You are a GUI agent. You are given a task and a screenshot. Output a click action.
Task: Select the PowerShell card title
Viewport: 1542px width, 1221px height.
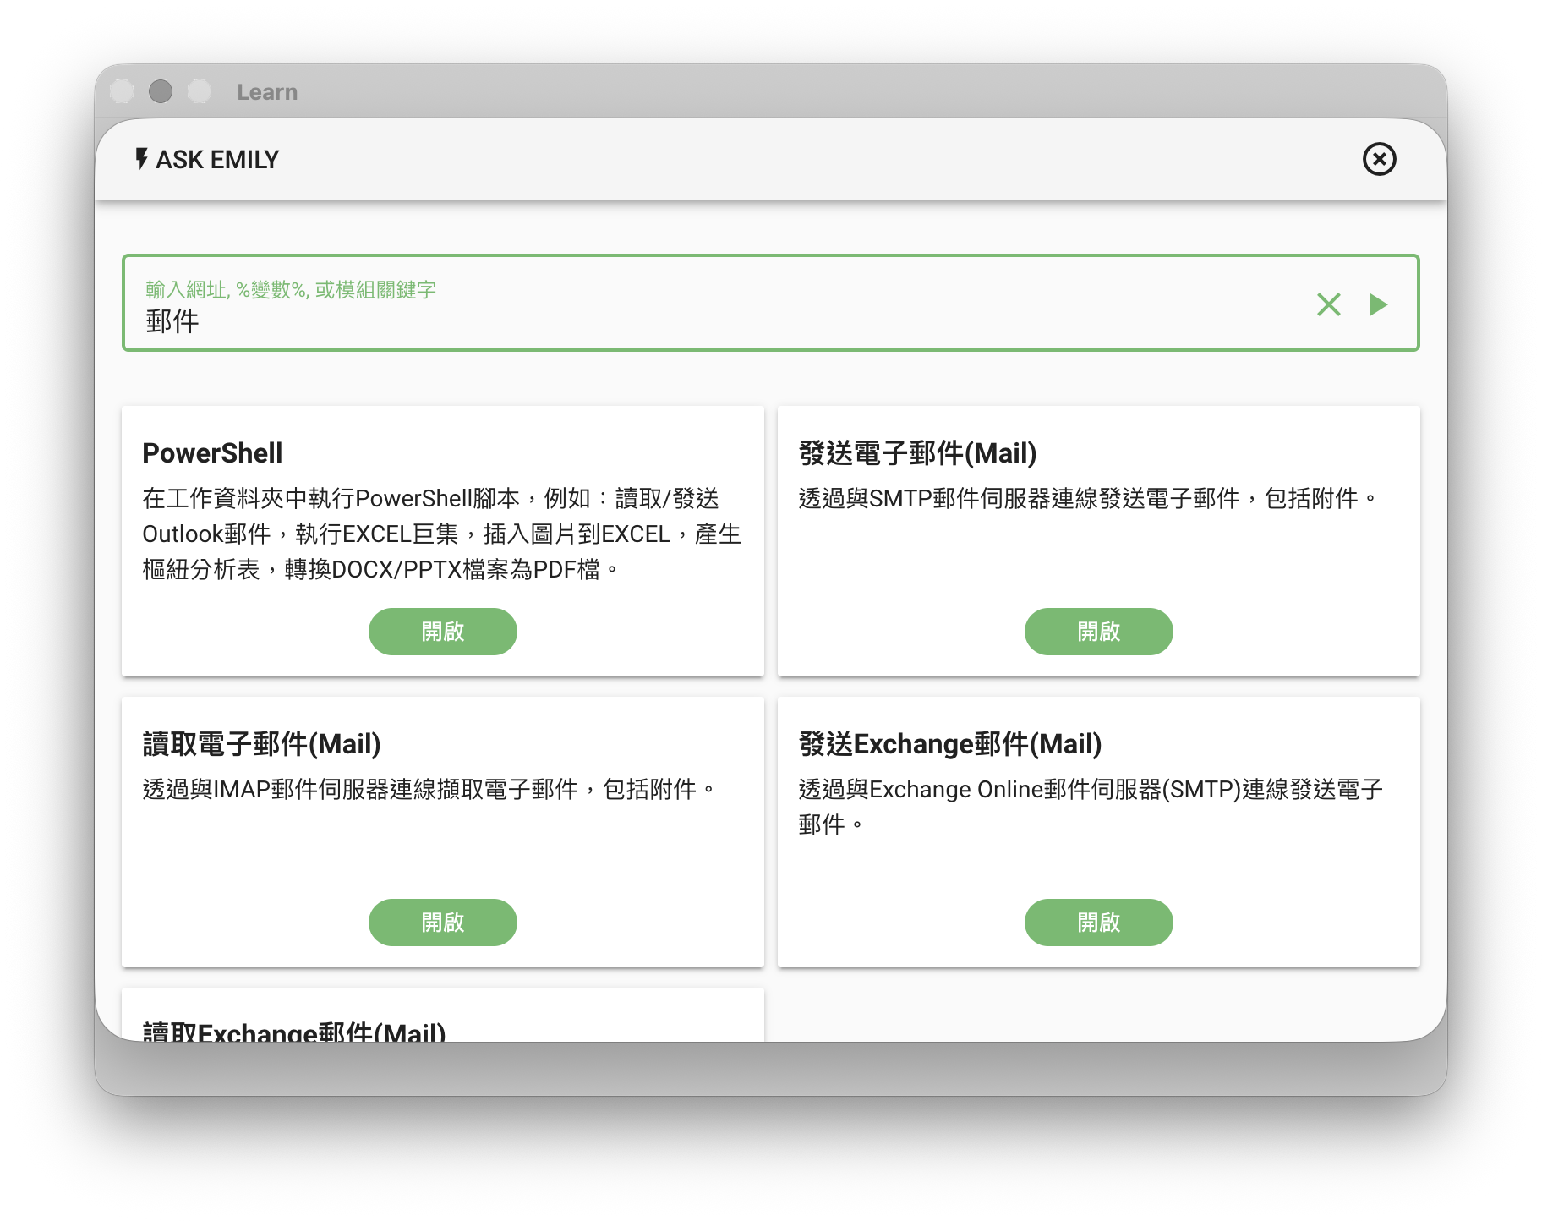point(212,453)
